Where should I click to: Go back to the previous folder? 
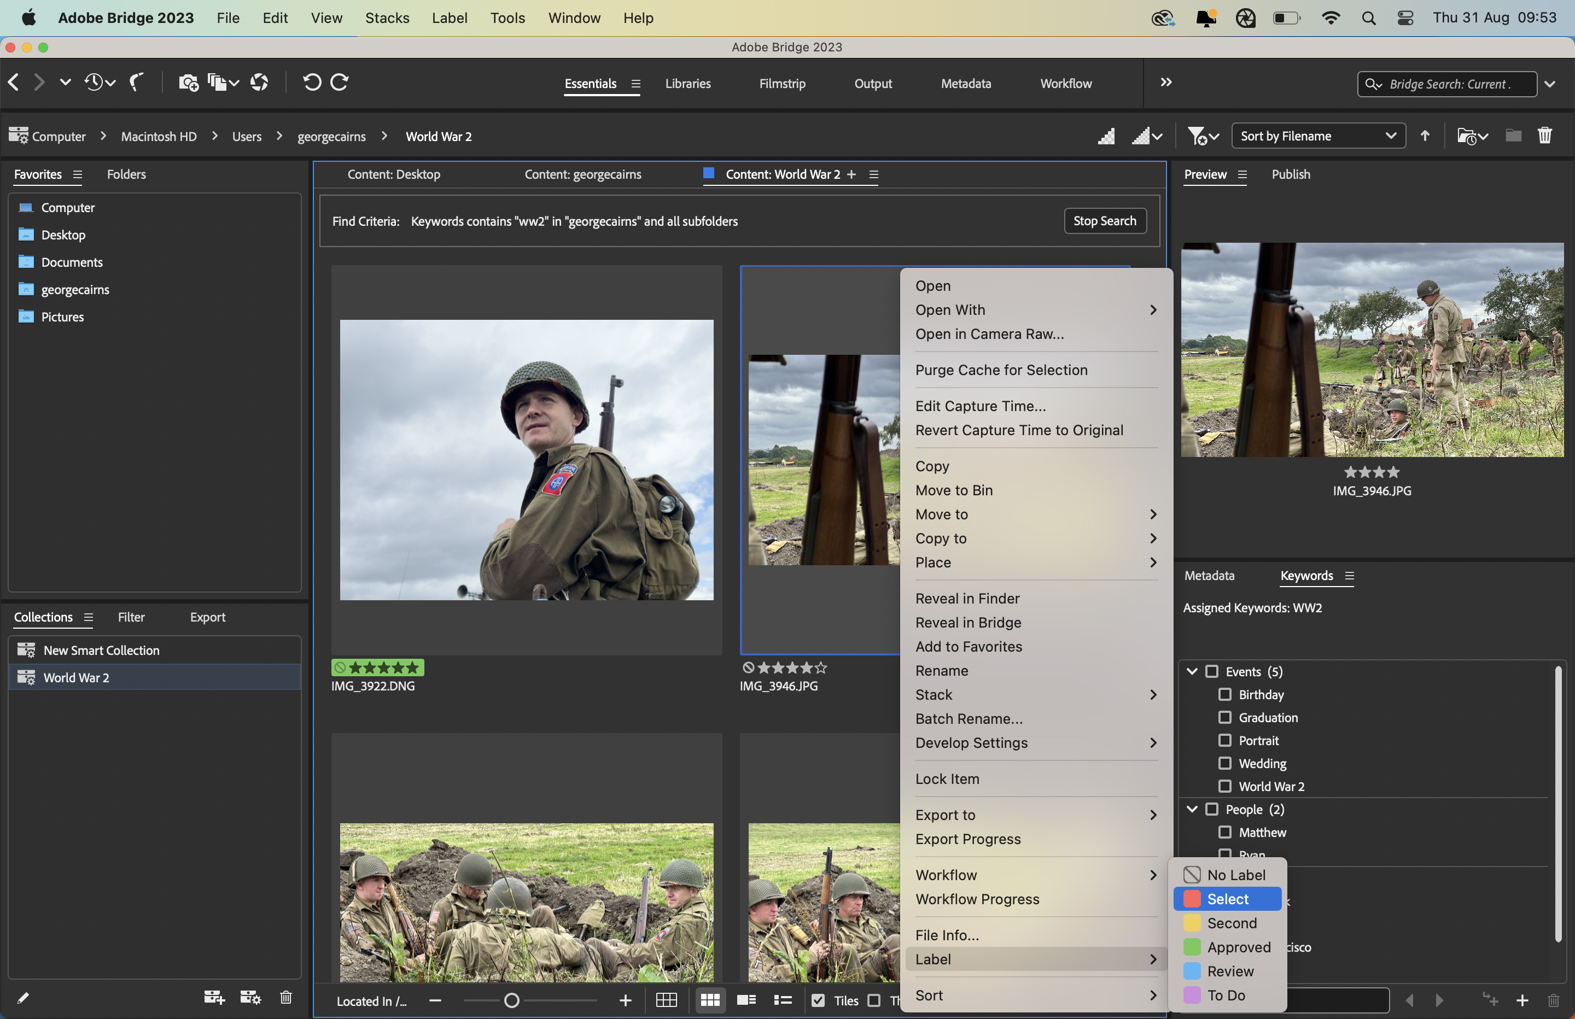[13, 82]
